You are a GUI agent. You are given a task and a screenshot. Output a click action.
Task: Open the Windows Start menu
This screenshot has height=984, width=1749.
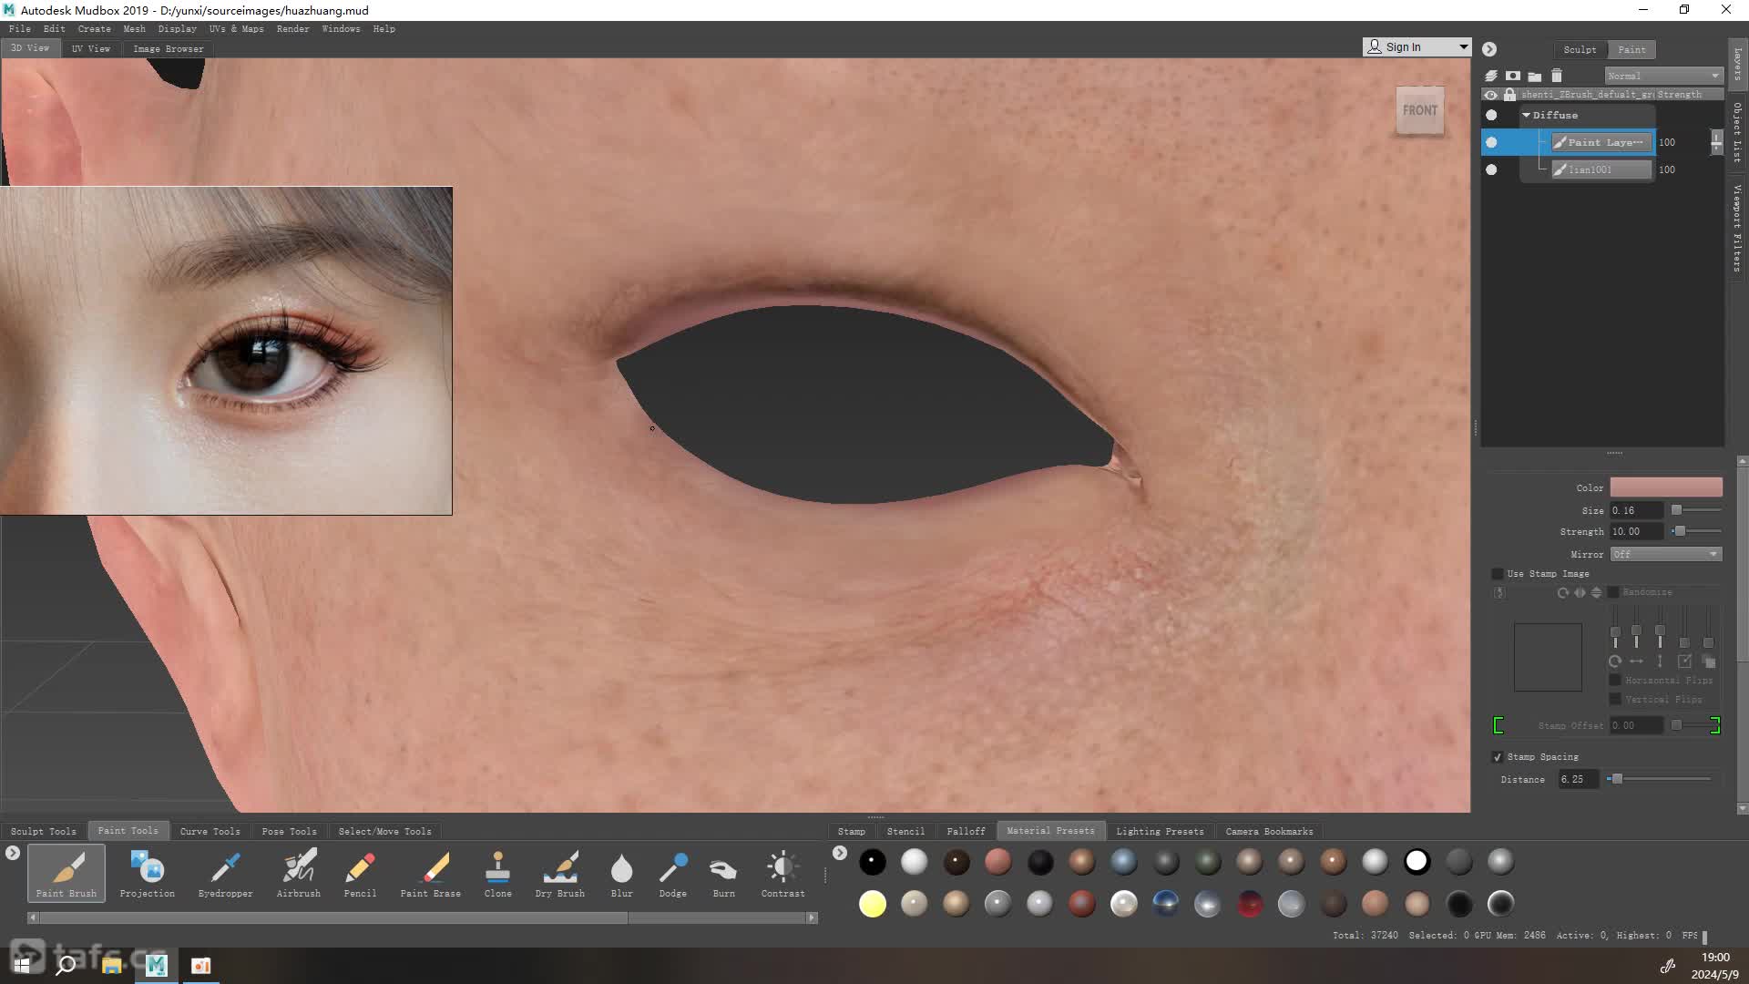tap(22, 965)
